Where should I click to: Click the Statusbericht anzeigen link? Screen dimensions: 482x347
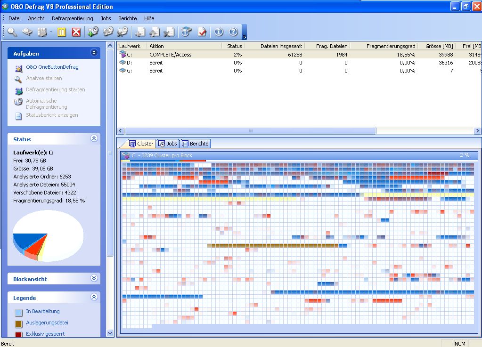52,115
